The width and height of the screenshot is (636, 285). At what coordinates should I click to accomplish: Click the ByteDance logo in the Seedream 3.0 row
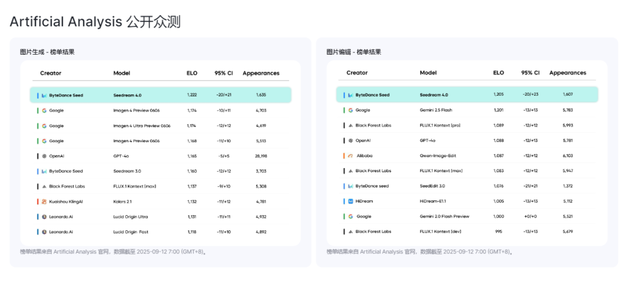(x=44, y=171)
